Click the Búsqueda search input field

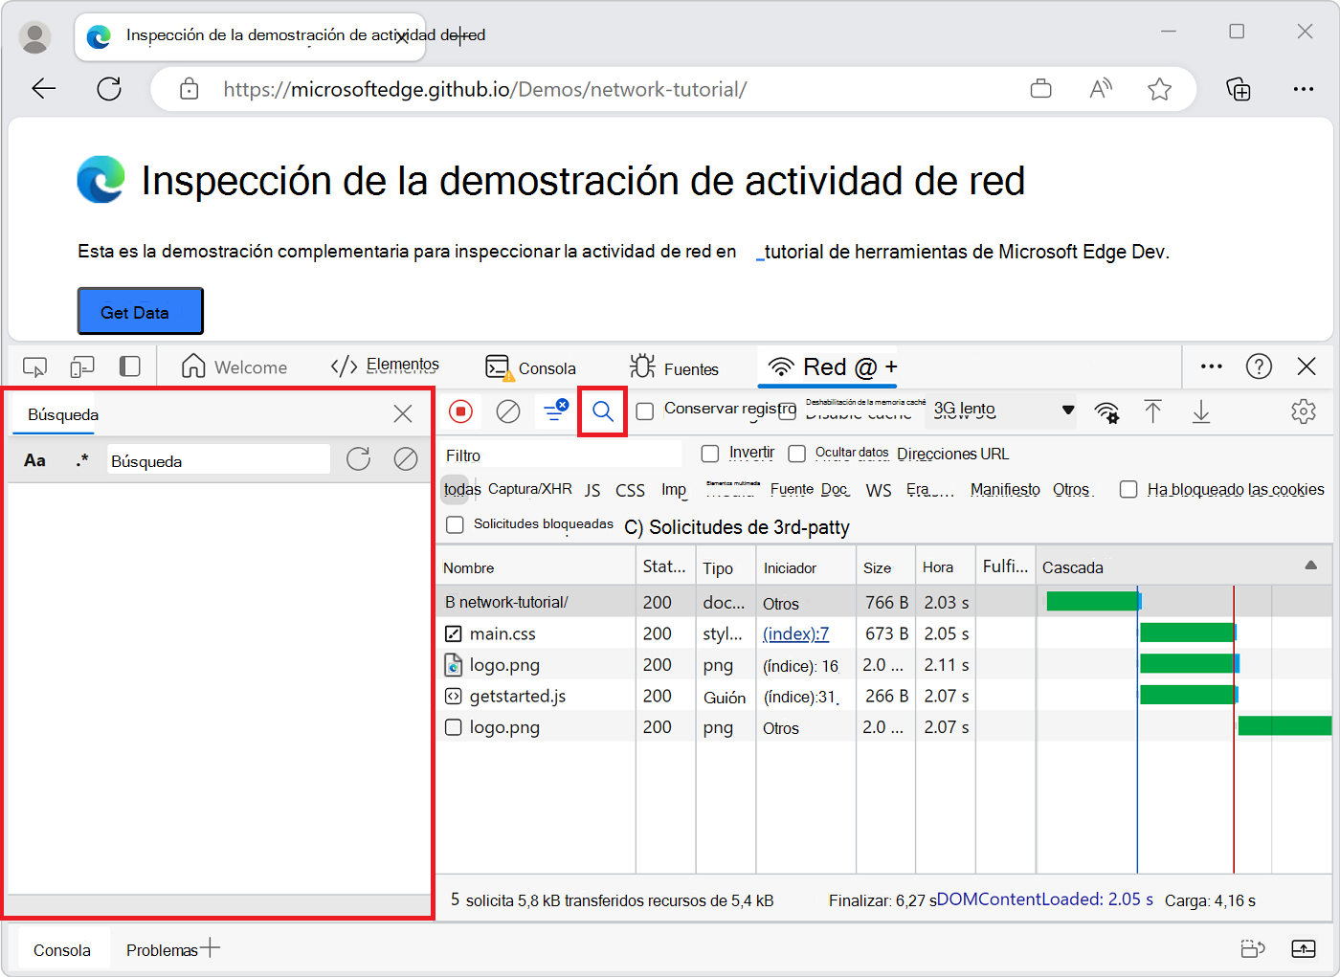218,460
